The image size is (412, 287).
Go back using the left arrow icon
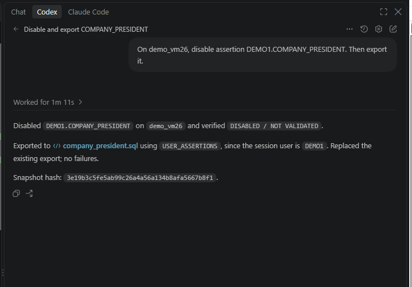point(16,29)
